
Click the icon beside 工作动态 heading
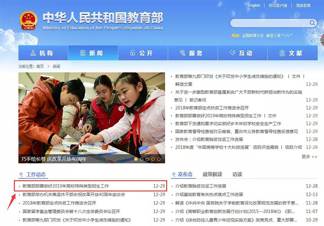(21, 175)
